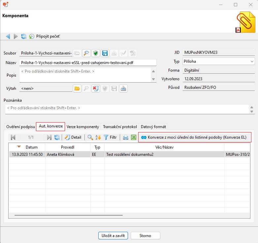This screenshot has width=258, height=243.
Task: Click into the Název text field
Action: tap(87, 62)
